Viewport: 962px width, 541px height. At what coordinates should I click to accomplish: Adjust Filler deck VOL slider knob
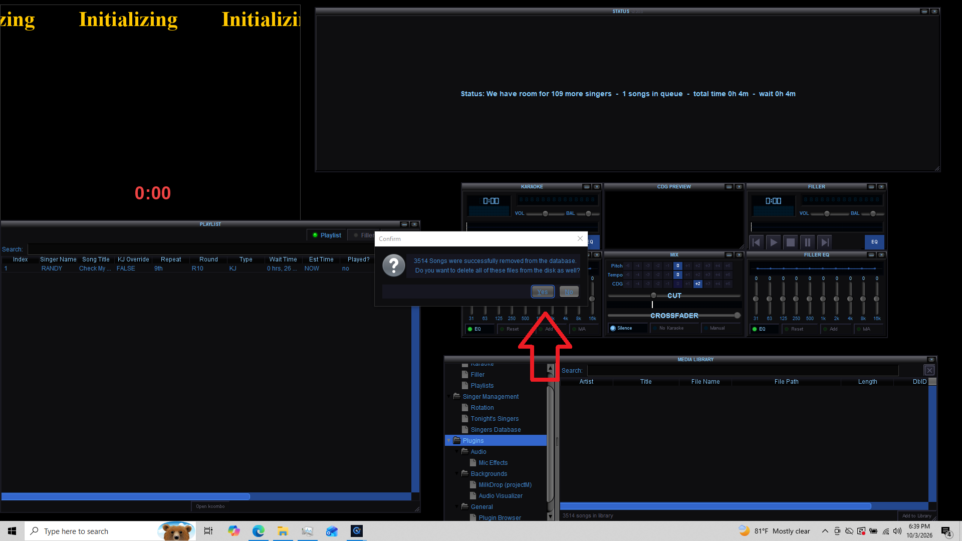[x=827, y=214]
